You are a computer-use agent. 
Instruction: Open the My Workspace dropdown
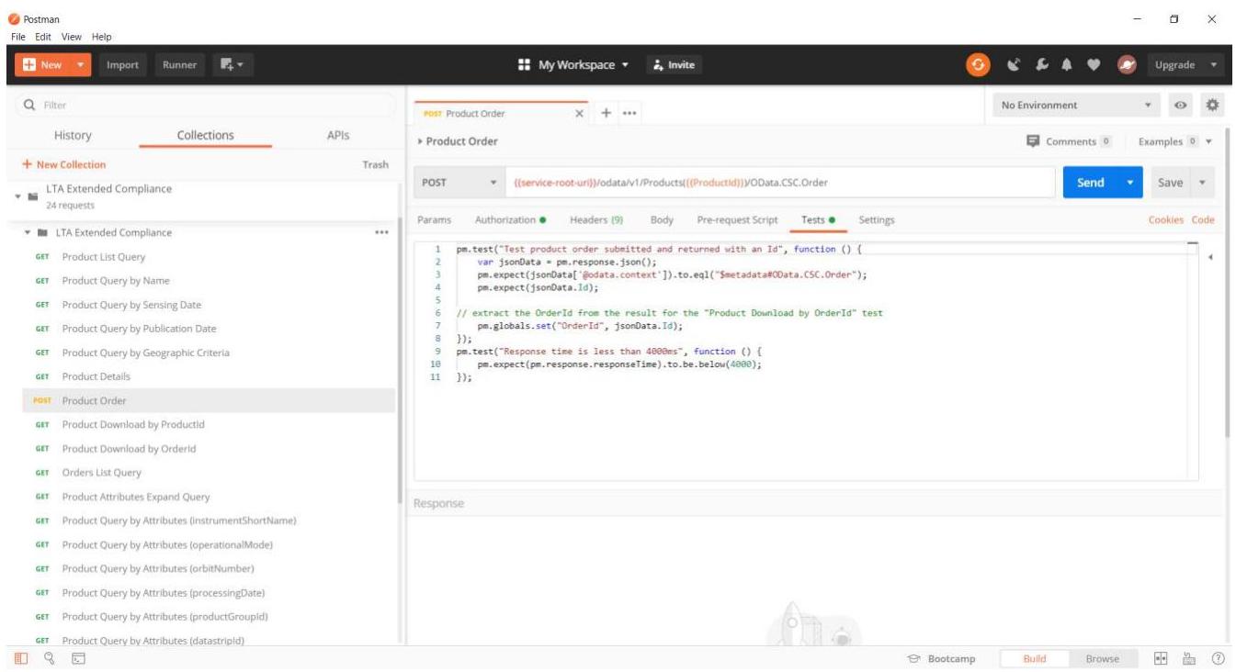573,65
